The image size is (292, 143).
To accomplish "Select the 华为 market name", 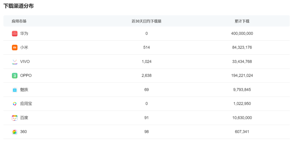I will tap(24, 34).
